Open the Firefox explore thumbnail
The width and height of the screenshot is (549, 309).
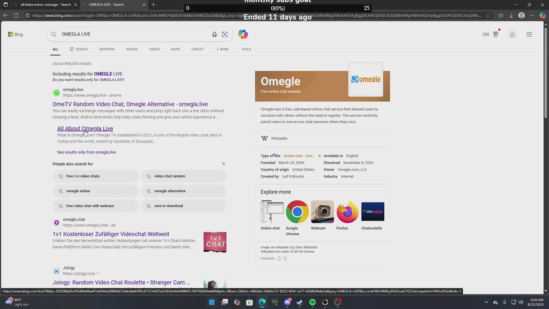pyautogui.click(x=347, y=212)
